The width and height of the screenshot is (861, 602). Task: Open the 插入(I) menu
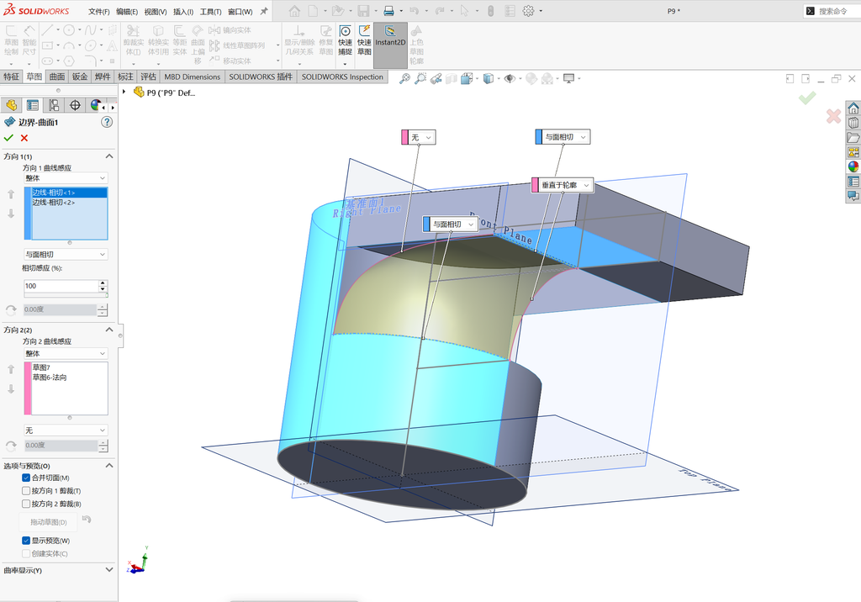click(x=183, y=11)
